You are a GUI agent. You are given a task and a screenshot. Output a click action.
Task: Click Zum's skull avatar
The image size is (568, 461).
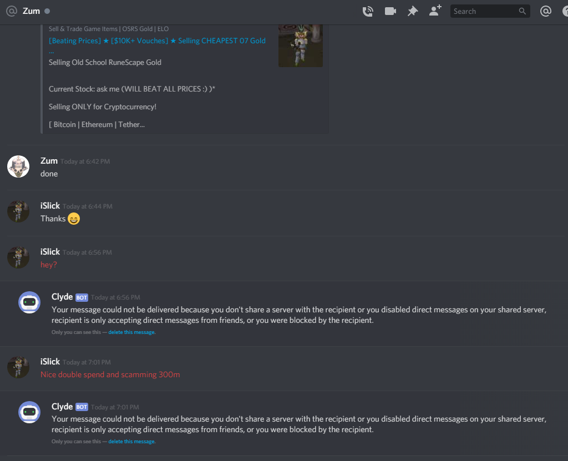[18, 166]
